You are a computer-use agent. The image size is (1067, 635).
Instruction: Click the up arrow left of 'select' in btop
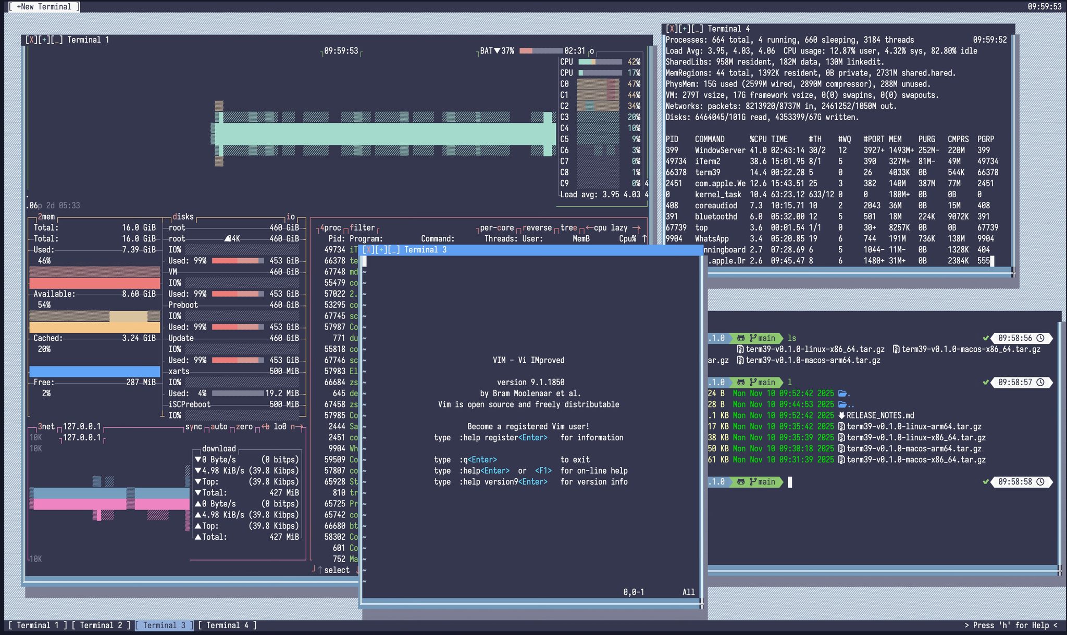tap(320, 570)
